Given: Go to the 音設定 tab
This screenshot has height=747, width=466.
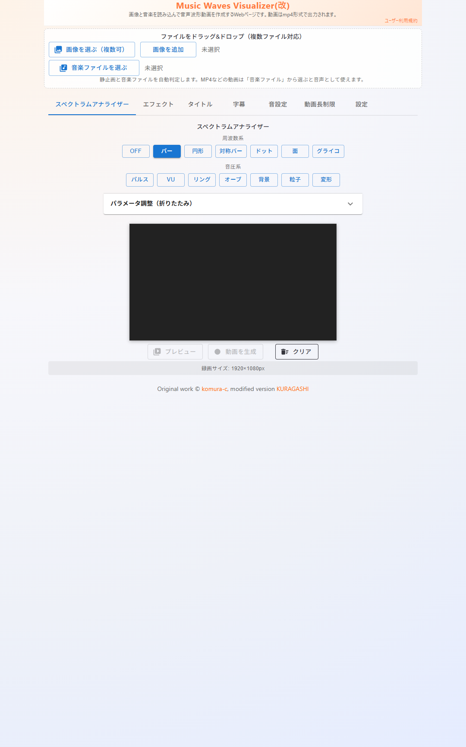Looking at the screenshot, I should (x=277, y=104).
